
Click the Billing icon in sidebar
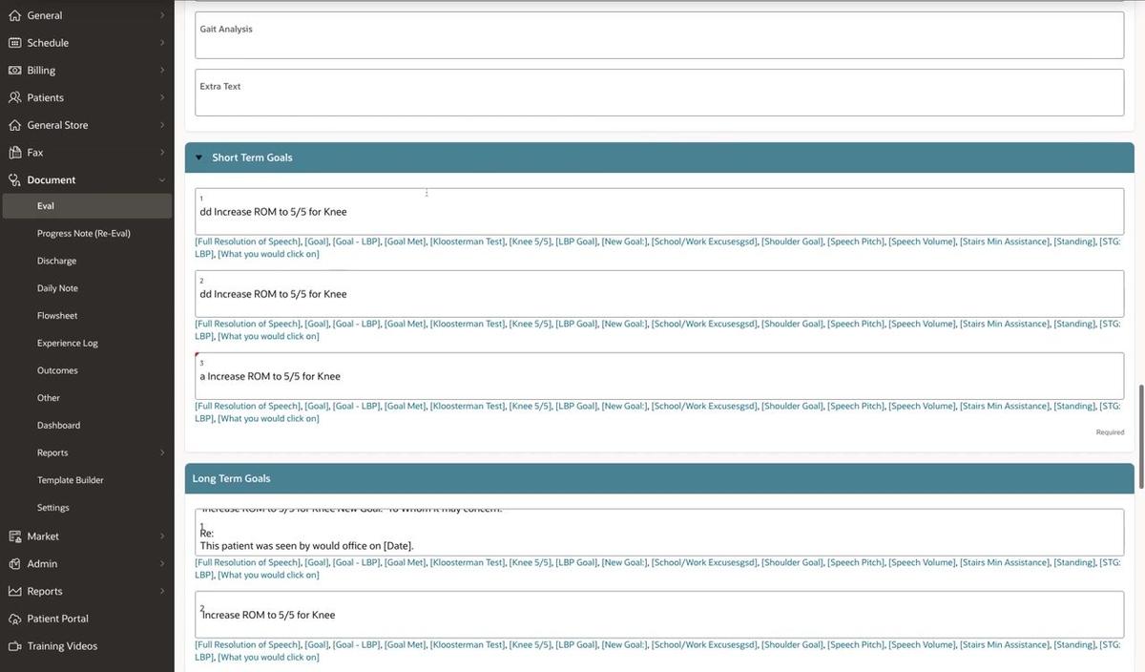click(14, 71)
